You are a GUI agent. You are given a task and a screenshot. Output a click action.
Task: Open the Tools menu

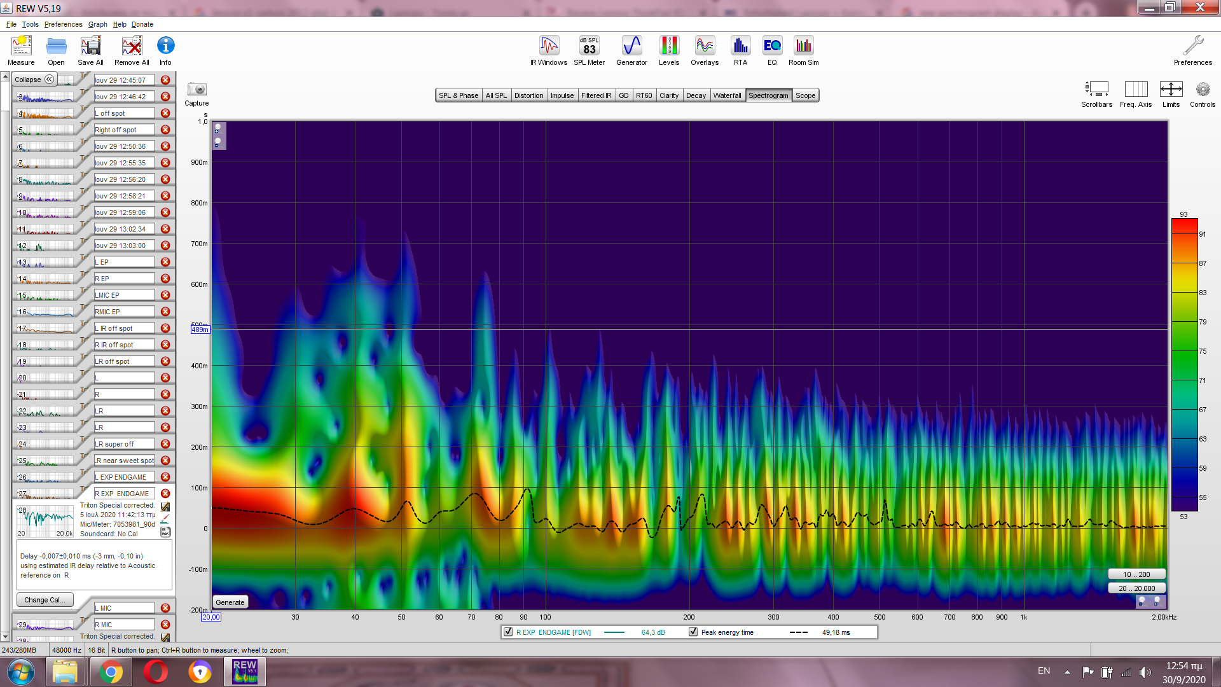[30, 24]
